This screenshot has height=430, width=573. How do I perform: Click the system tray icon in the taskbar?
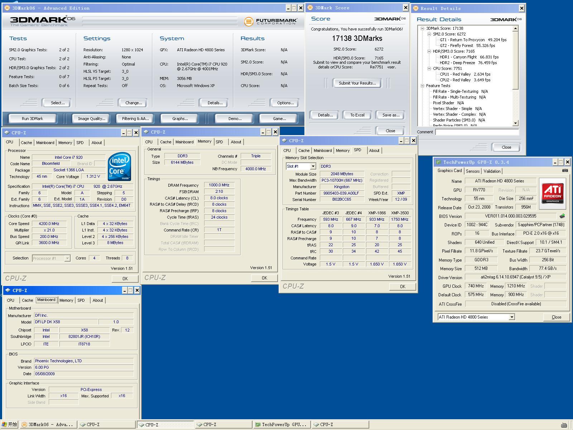[x=564, y=425]
